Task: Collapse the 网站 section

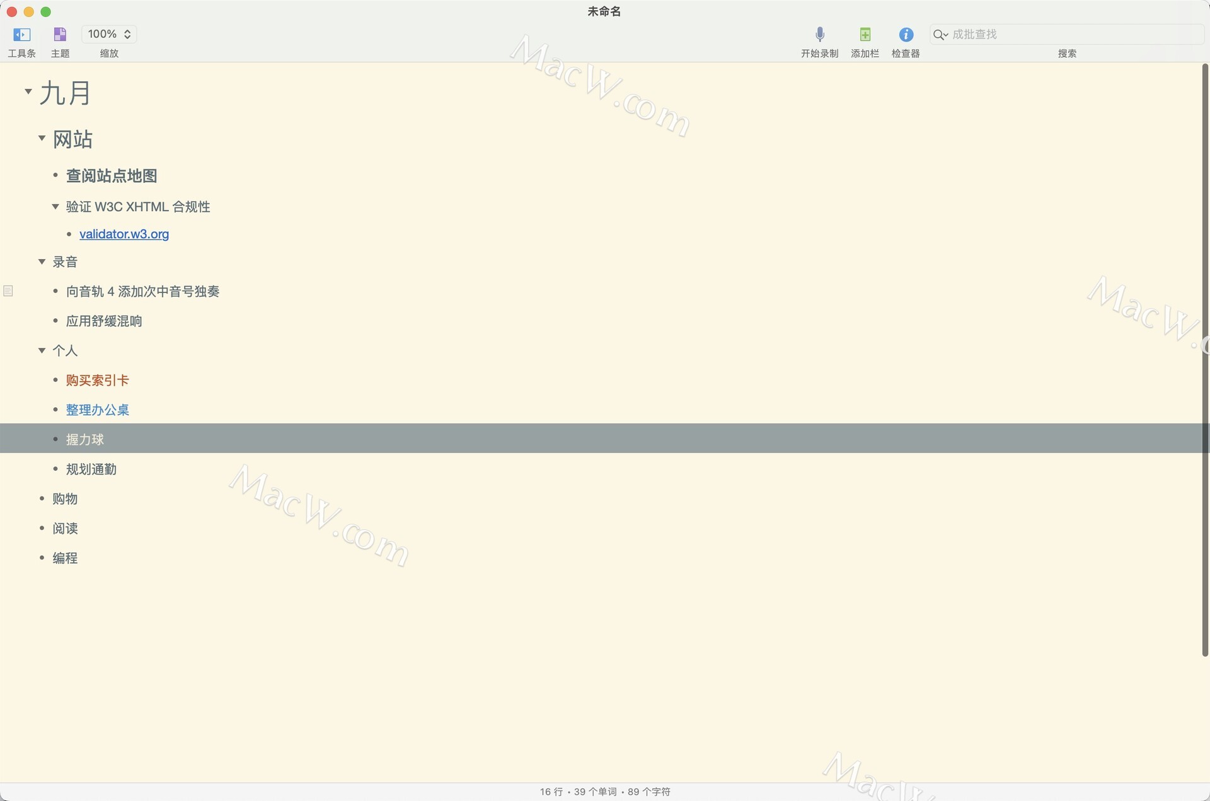Action: [42, 138]
